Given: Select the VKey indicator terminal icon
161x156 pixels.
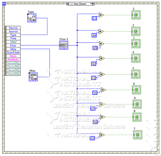Looking at the screenshot, I should coord(33,77).
